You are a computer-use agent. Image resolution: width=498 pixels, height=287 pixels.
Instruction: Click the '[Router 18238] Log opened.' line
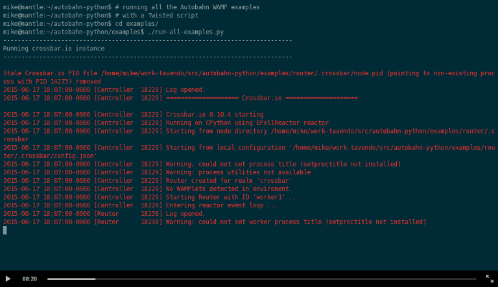(x=104, y=214)
